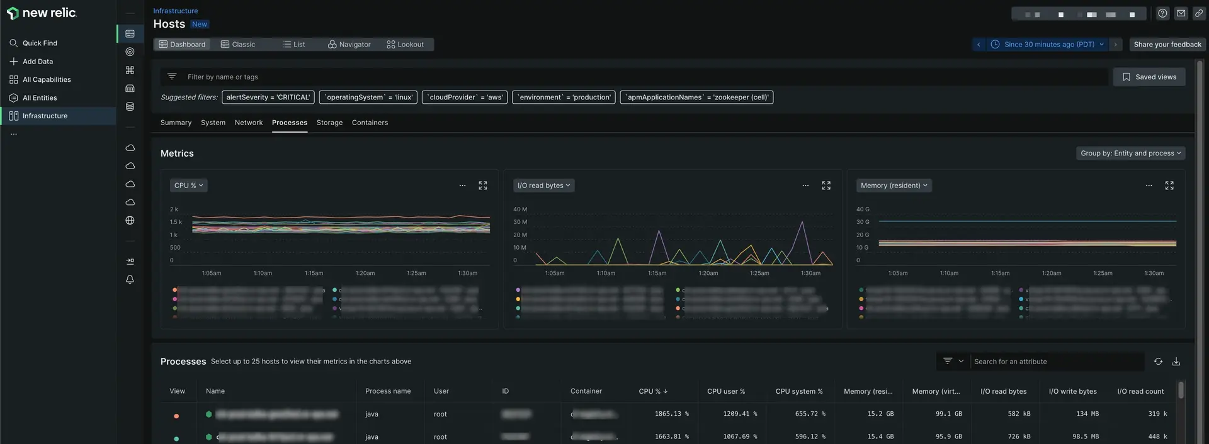Image resolution: width=1209 pixels, height=444 pixels.
Task: Switch to the Classic view mode
Action: coord(238,45)
